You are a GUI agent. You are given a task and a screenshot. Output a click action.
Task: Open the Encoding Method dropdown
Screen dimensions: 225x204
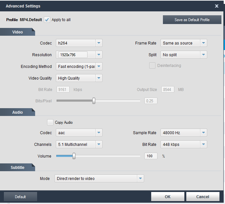pyautogui.click(x=99, y=67)
